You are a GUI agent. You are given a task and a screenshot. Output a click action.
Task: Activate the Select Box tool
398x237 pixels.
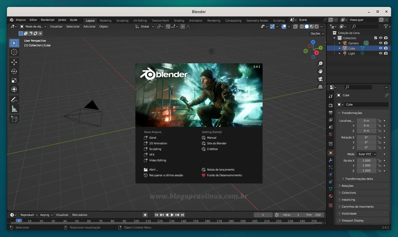pyautogui.click(x=14, y=43)
